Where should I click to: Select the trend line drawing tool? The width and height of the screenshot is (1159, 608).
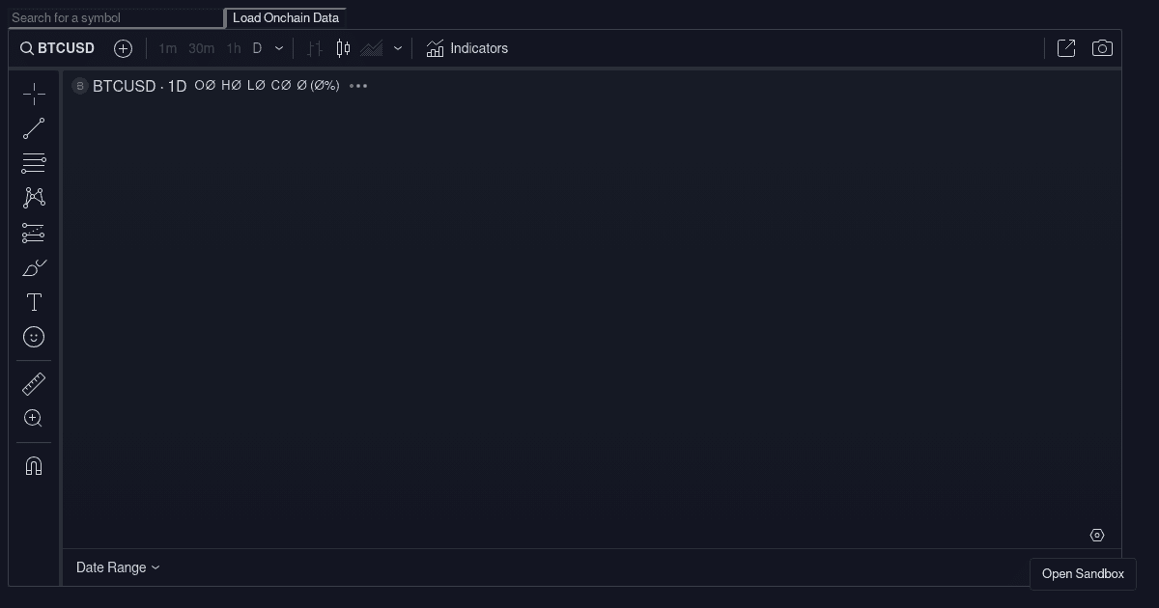coord(34,128)
